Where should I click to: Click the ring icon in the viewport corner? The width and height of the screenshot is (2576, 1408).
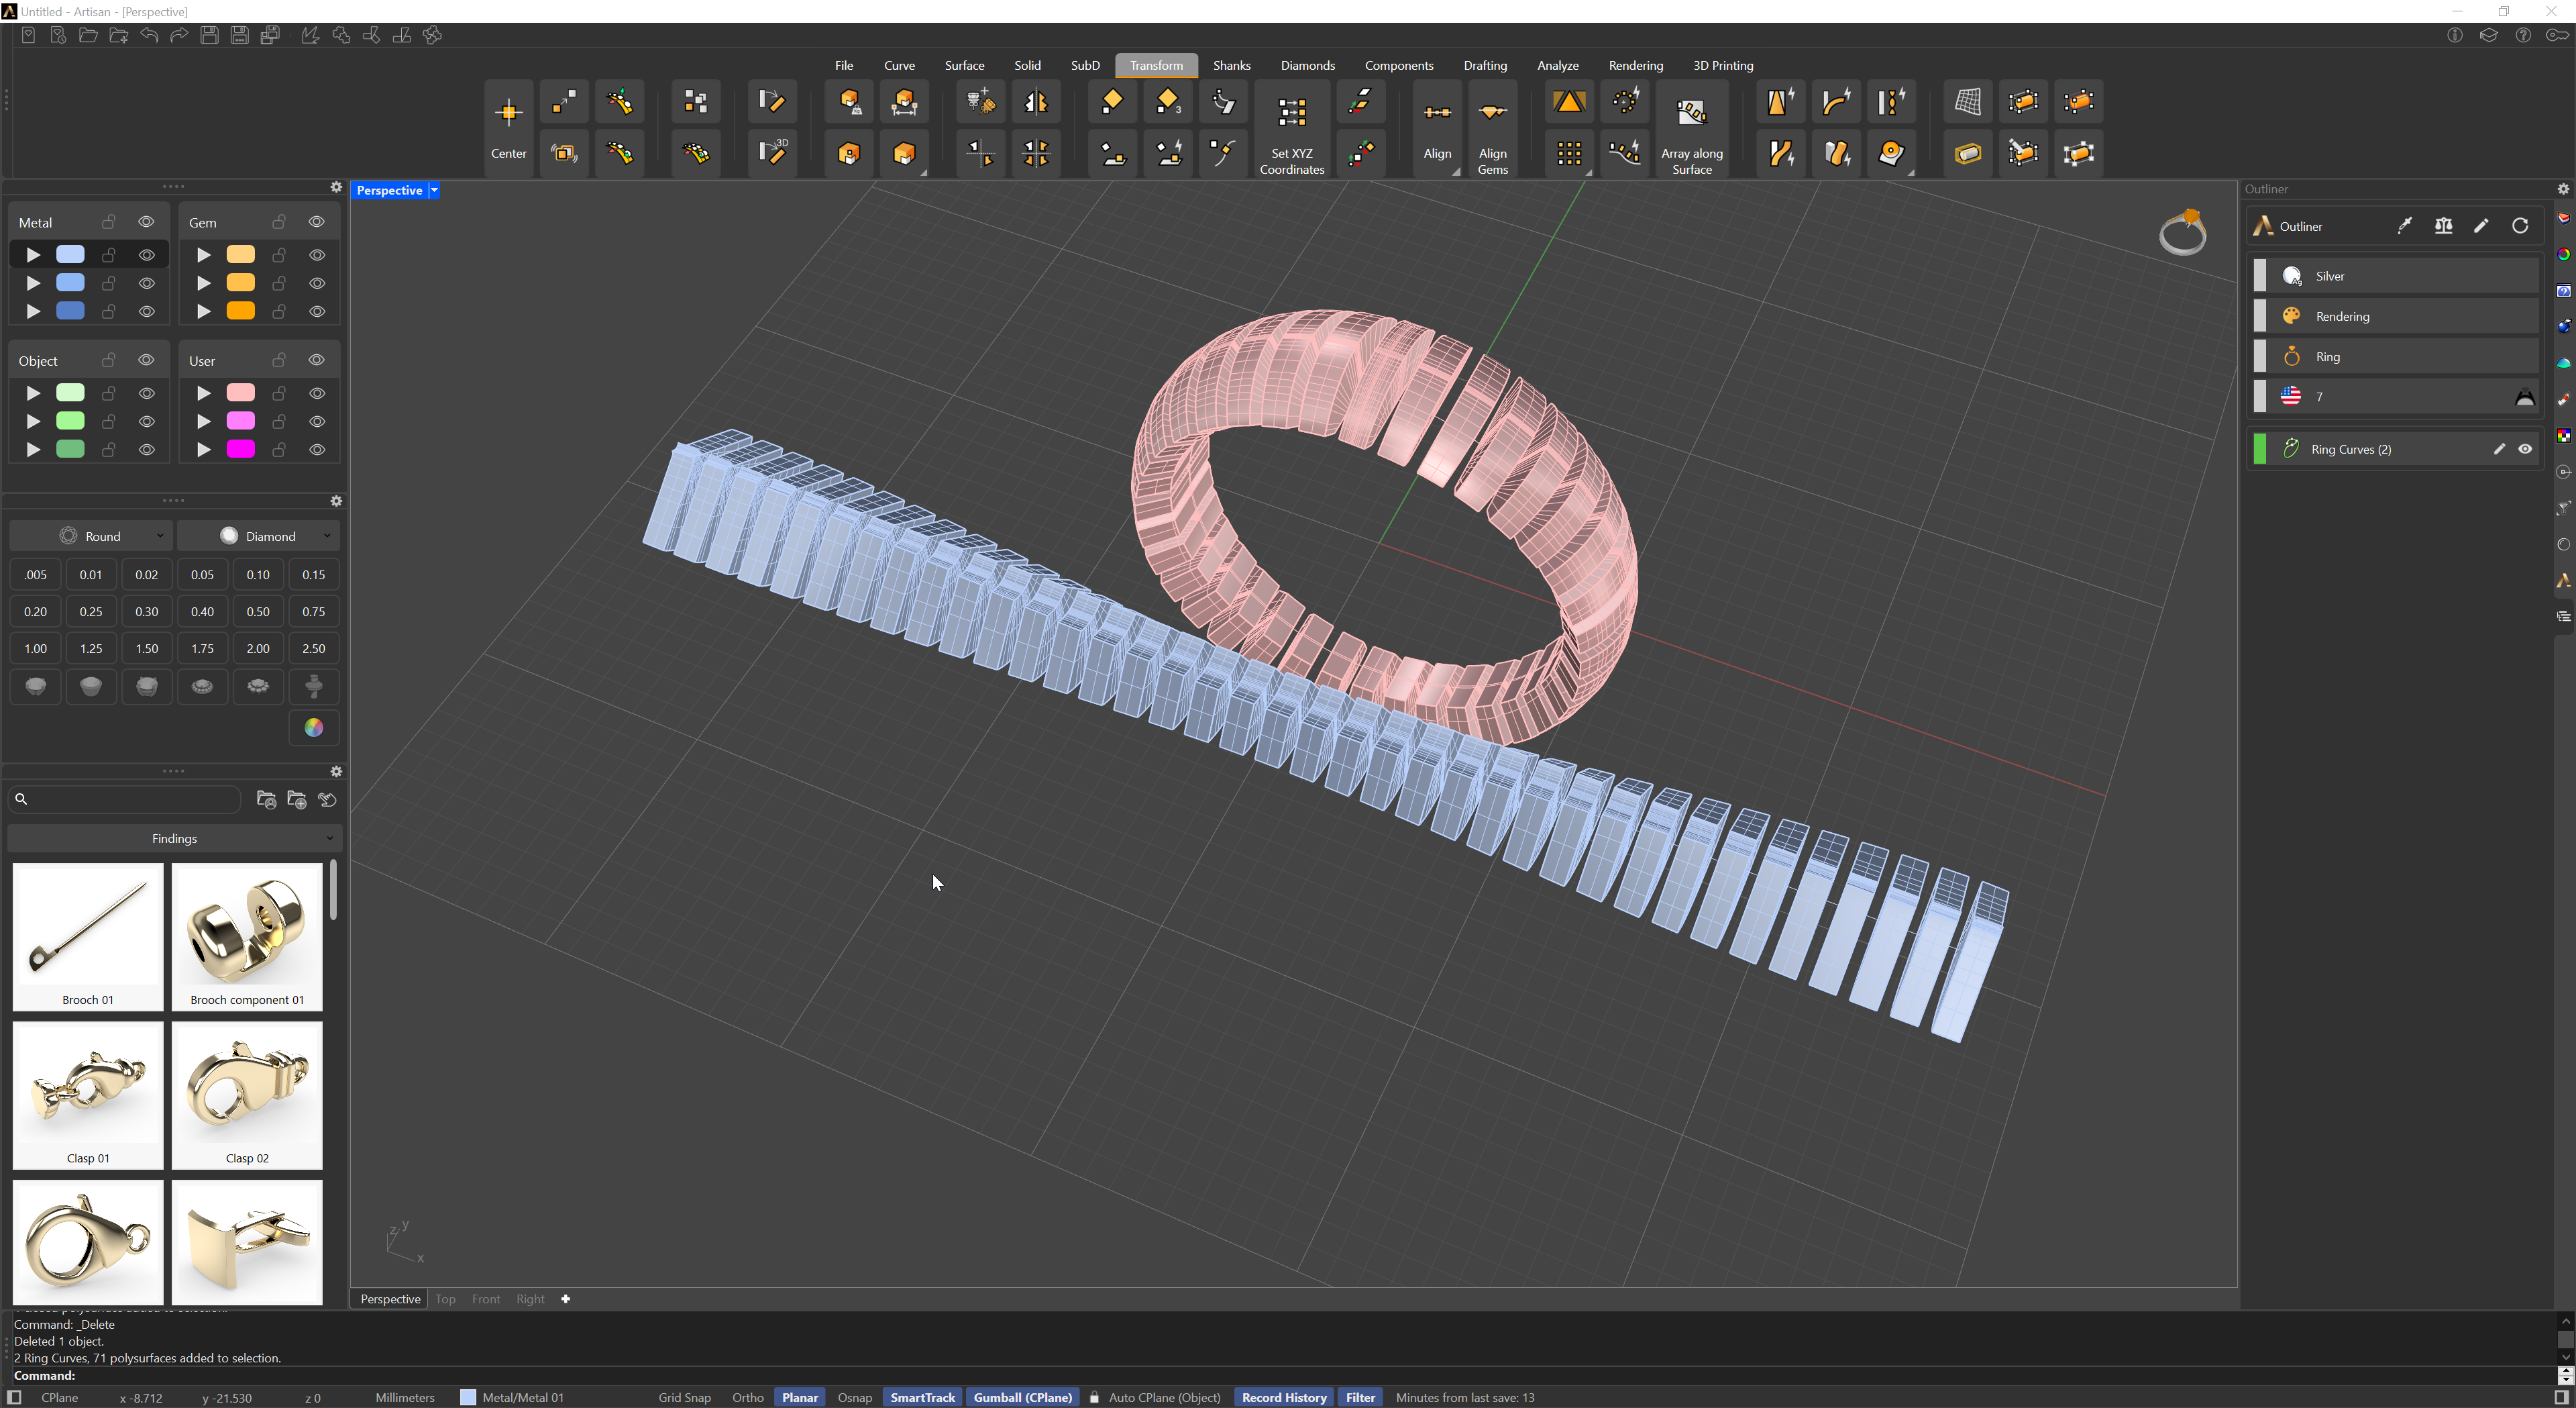pos(2182,232)
